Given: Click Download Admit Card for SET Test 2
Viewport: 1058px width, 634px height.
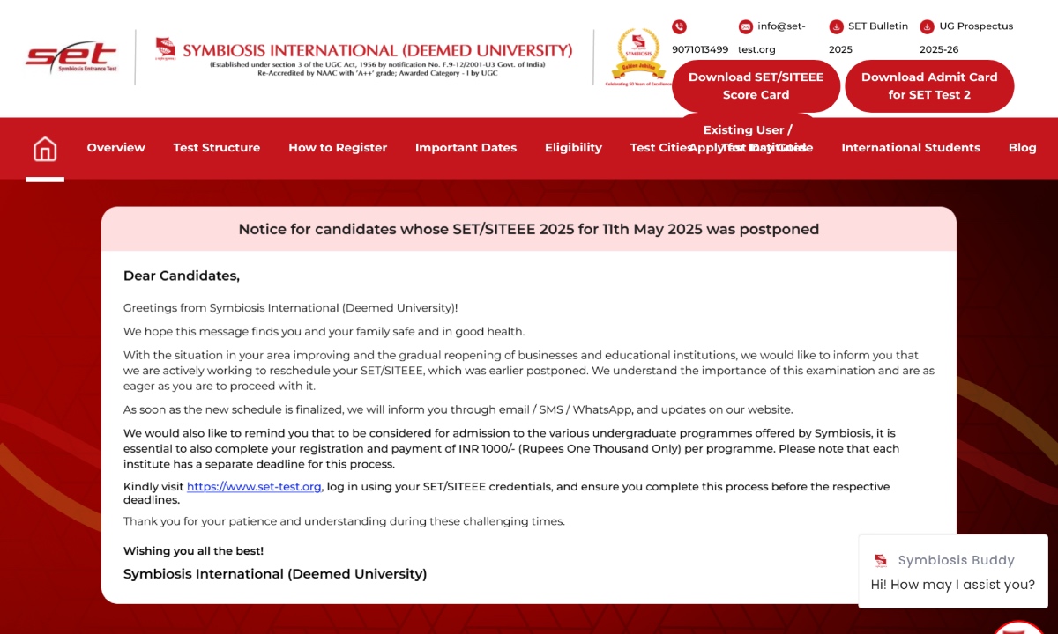Looking at the screenshot, I should click(929, 86).
